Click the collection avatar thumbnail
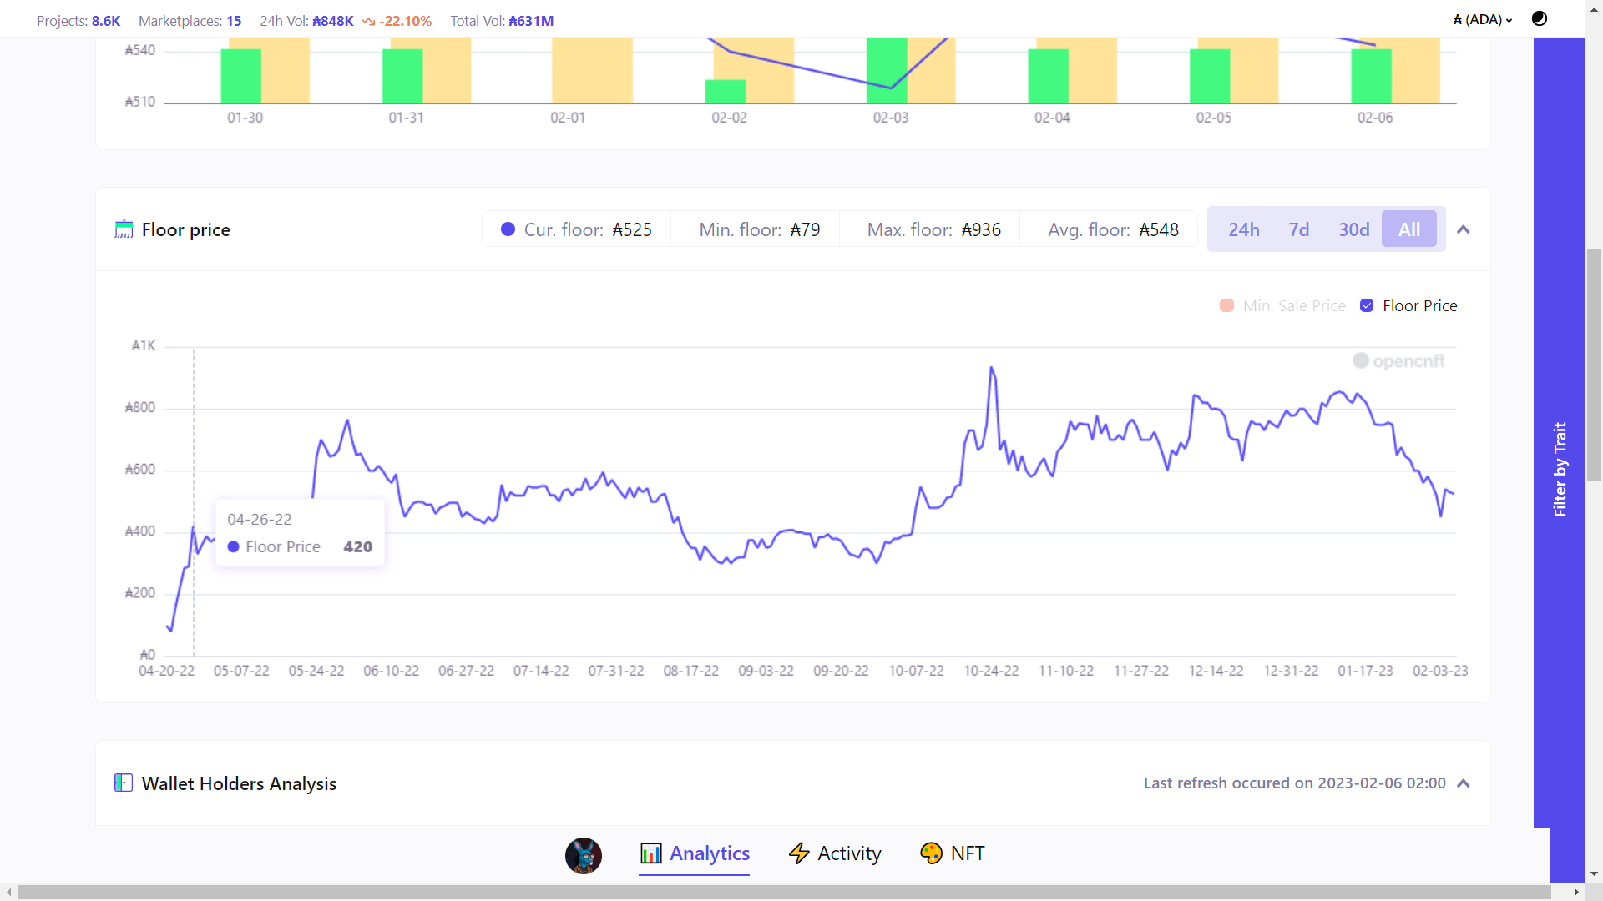Image resolution: width=1603 pixels, height=901 pixels. pos(583,855)
